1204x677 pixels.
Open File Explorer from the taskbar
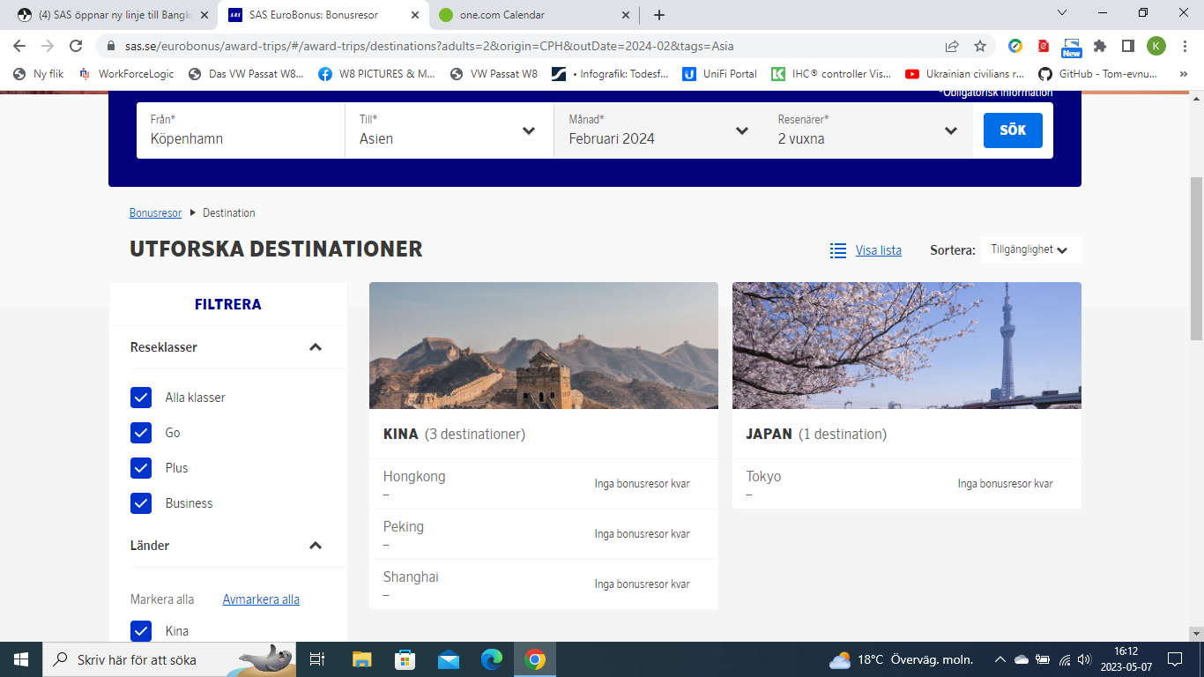[x=362, y=659]
